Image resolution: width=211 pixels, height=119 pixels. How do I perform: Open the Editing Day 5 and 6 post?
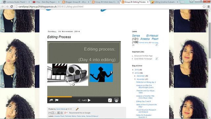click(143, 101)
